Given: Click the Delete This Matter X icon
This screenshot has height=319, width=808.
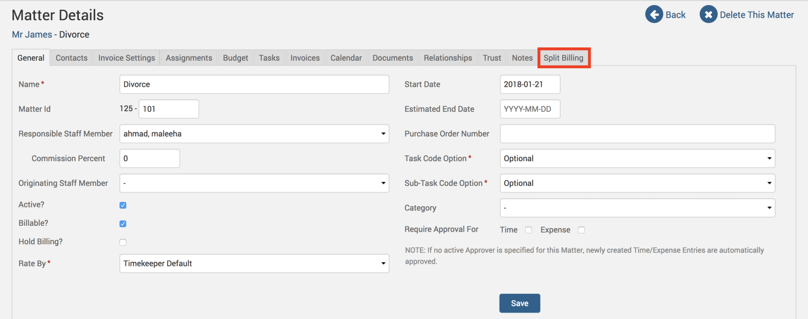Looking at the screenshot, I should click(x=708, y=15).
